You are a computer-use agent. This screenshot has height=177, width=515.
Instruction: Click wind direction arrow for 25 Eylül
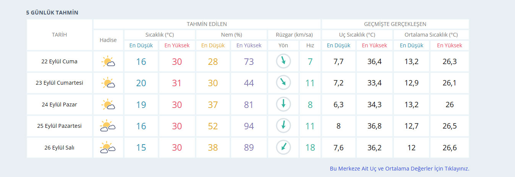tap(283, 126)
